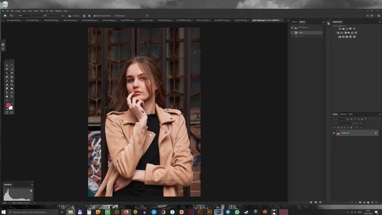Select the Eyedropper tool

pos(12,73)
